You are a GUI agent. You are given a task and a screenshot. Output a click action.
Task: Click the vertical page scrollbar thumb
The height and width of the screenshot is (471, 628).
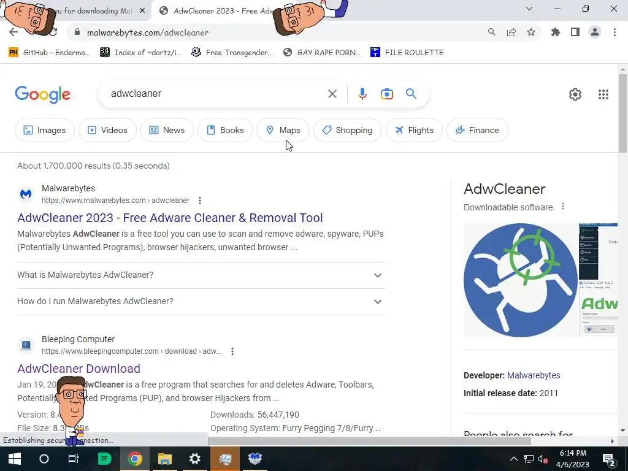[x=622, y=113]
